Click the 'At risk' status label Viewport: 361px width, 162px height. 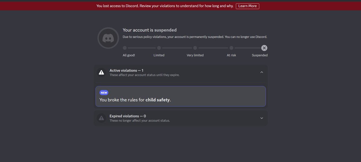coord(231,55)
